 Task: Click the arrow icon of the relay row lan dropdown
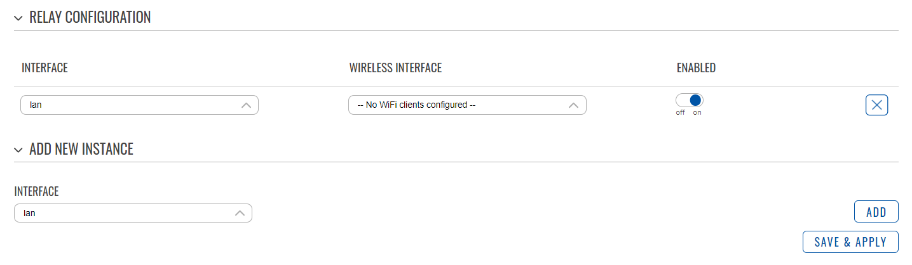[246, 106]
